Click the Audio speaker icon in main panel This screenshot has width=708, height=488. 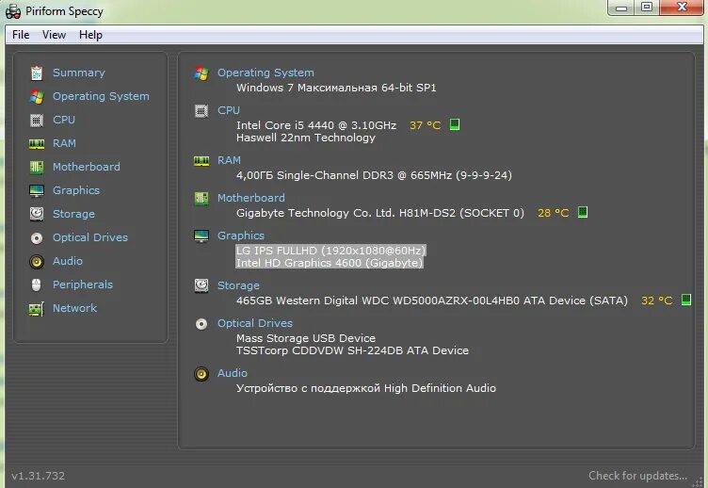point(201,374)
